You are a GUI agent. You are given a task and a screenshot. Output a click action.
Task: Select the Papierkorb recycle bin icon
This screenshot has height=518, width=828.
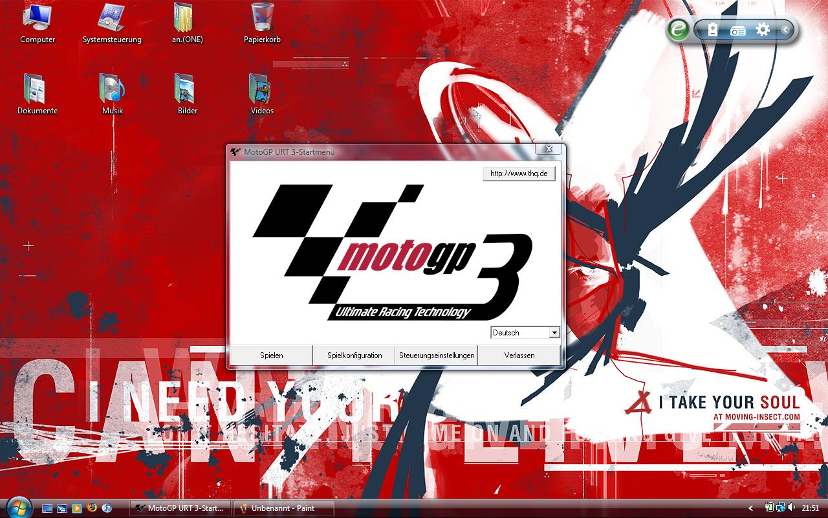click(262, 23)
